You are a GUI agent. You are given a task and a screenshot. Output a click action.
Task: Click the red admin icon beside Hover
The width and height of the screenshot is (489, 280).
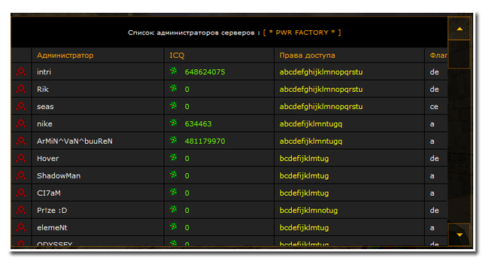(x=21, y=158)
